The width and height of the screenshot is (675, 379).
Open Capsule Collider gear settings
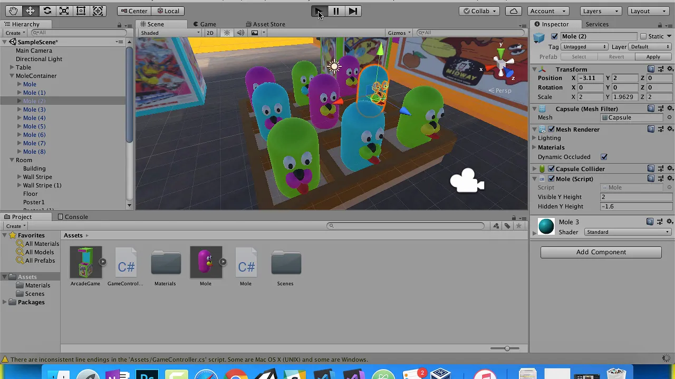(670, 168)
